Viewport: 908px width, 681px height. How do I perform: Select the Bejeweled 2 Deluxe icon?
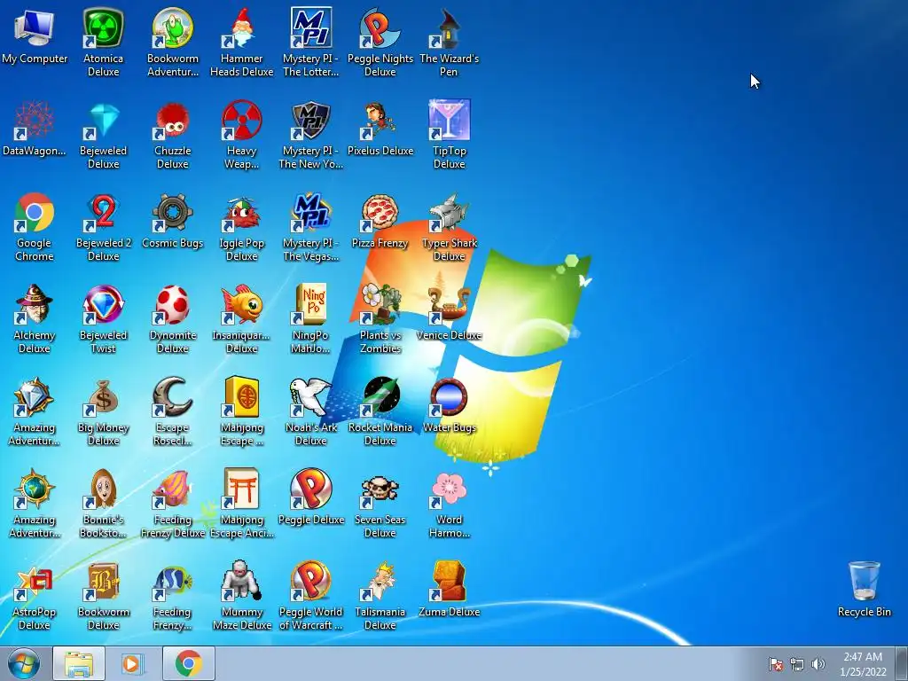point(103,212)
